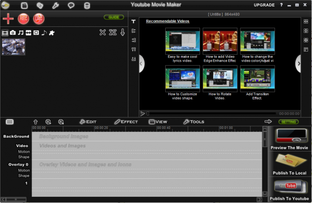The width and height of the screenshot is (312, 203).
Task: Click the up arrow icon on the timeline toolbar
Action: click(x=36, y=122)
